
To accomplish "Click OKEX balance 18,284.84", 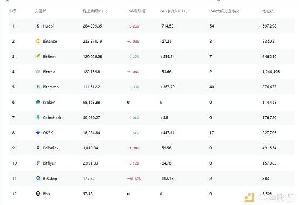I will point(91,133).
